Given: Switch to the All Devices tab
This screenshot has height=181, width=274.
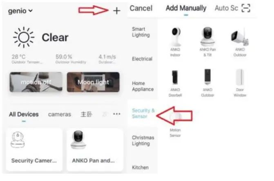Looking at the screenshot, I should coord(24,115).
